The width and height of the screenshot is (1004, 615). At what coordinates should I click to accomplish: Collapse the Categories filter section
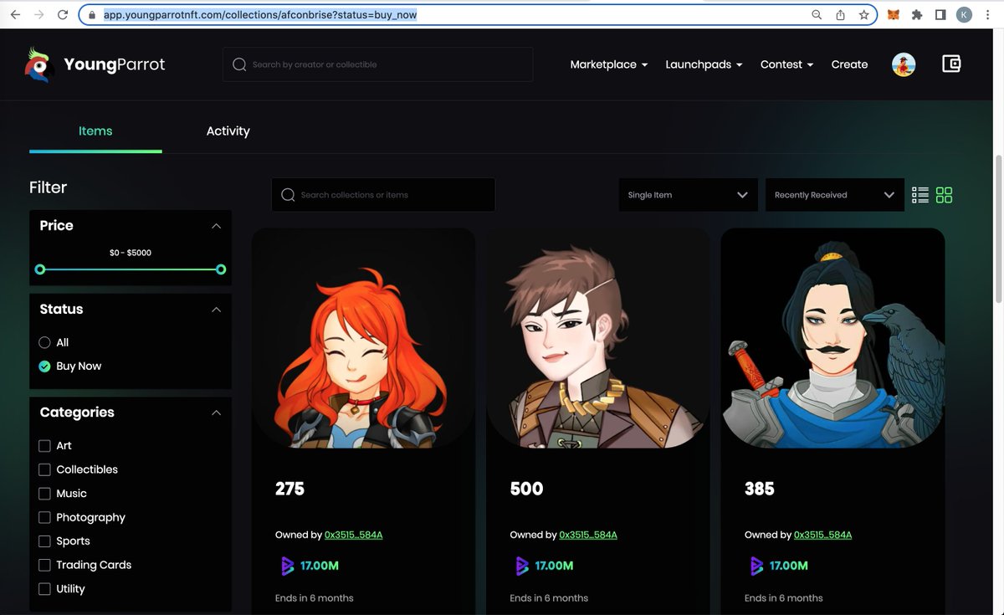[x=217, y=413]
